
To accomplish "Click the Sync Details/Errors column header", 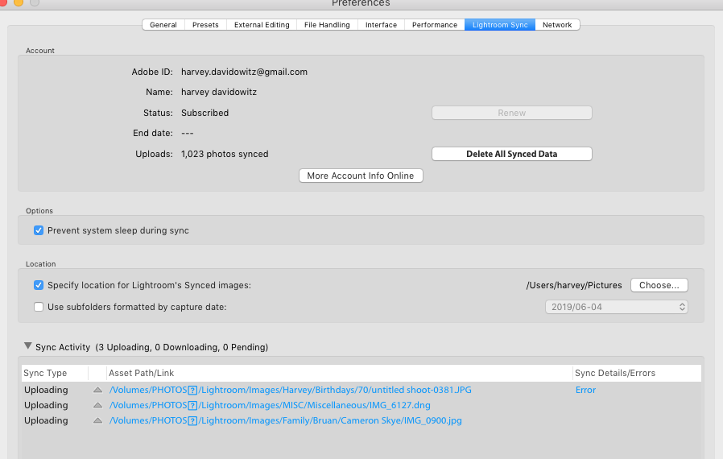I will click(x=637, y=373).
